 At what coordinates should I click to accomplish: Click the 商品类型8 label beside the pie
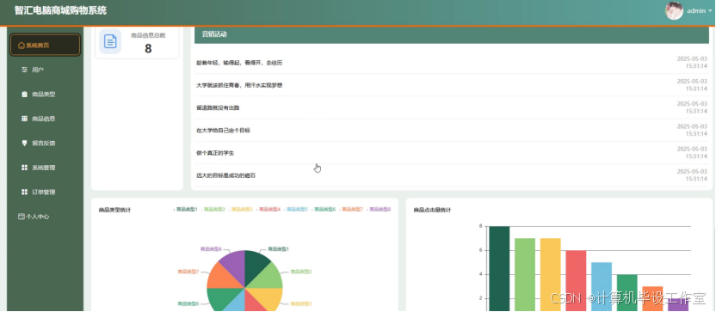[x=211, y=249]
